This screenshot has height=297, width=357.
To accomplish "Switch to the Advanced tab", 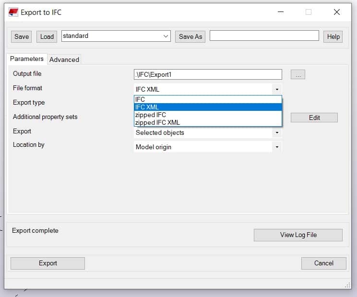I will (64, 59).
